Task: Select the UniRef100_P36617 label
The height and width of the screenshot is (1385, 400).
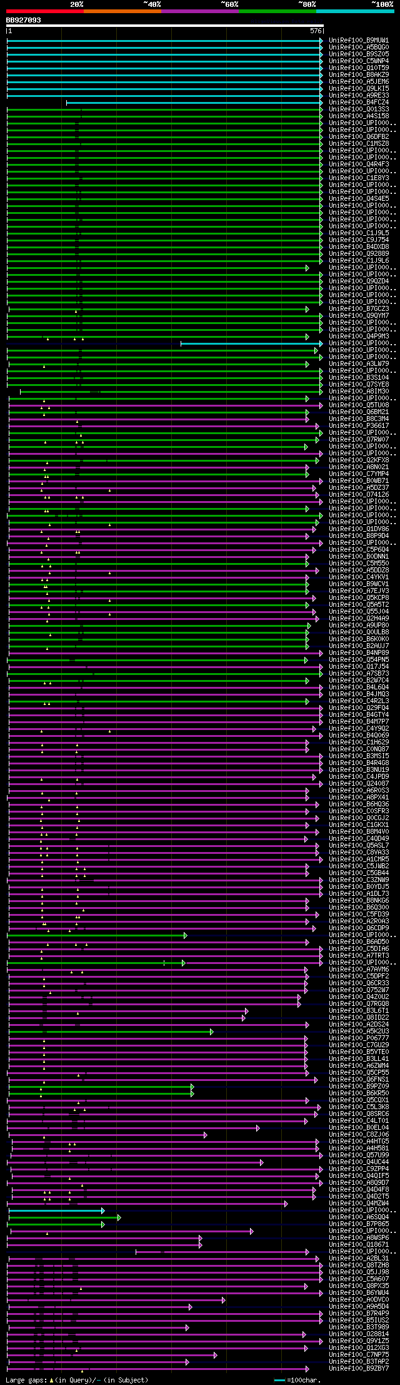Action: tap(359, 425)
